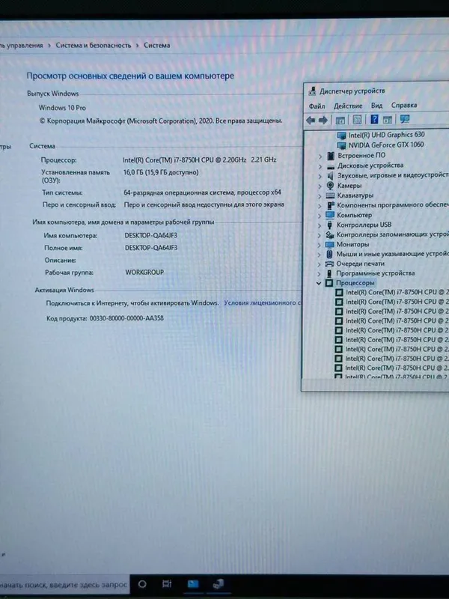Expand the Встроенное ПО node
Screen dimensions: 449x599
coord(320,156)
